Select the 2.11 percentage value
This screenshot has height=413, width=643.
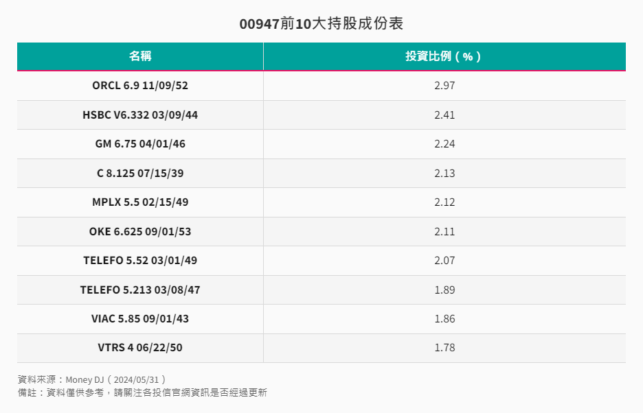tap(444, 232)
